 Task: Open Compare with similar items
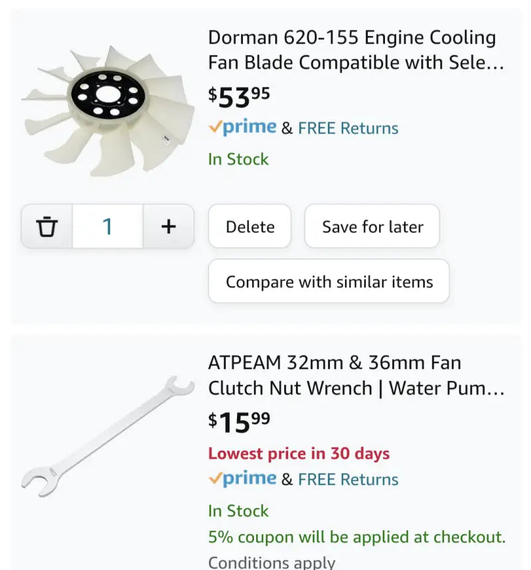(329, 281)
